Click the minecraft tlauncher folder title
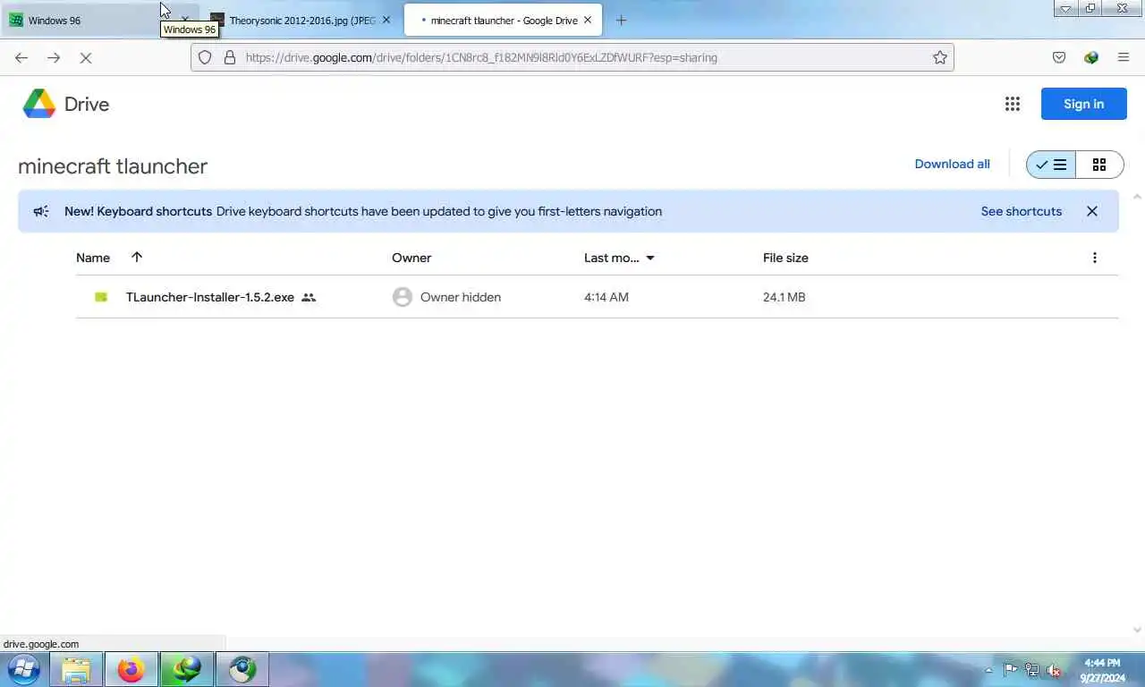 point(113,166)
